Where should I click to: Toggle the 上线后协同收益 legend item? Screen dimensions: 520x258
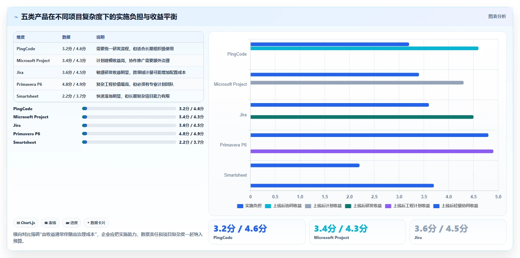[283, 206]
